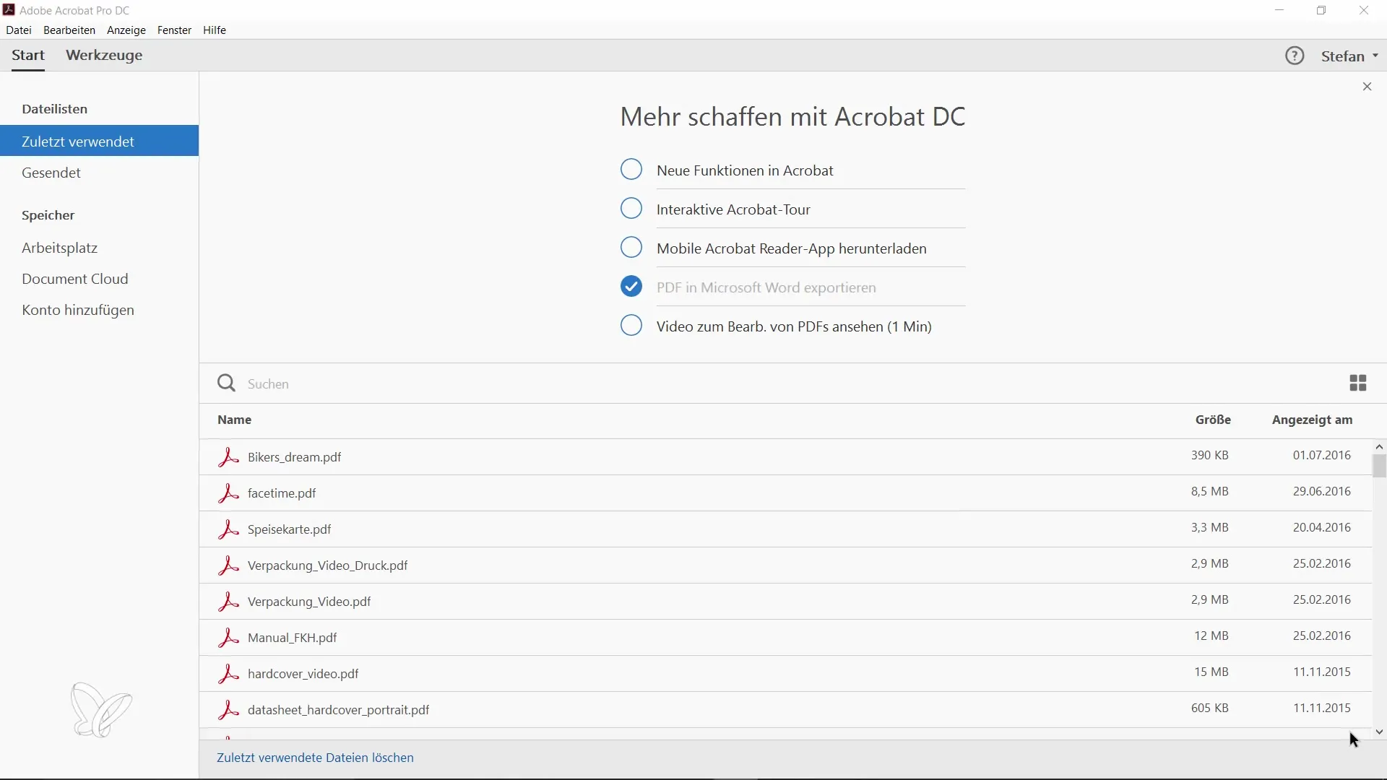This screenshot has height=780, width=1387.
Task: Click date 20.04.2016
Action: pos(1322,527)
